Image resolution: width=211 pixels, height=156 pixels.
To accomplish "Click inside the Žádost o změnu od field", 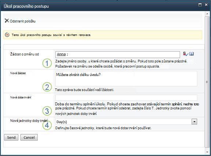I will coord(118,54).
